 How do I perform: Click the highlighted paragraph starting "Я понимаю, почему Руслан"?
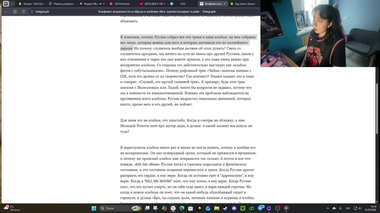point(188,70)
